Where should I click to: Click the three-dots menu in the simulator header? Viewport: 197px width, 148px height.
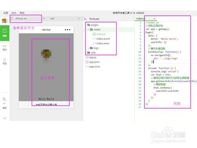(x=67, y=30)
